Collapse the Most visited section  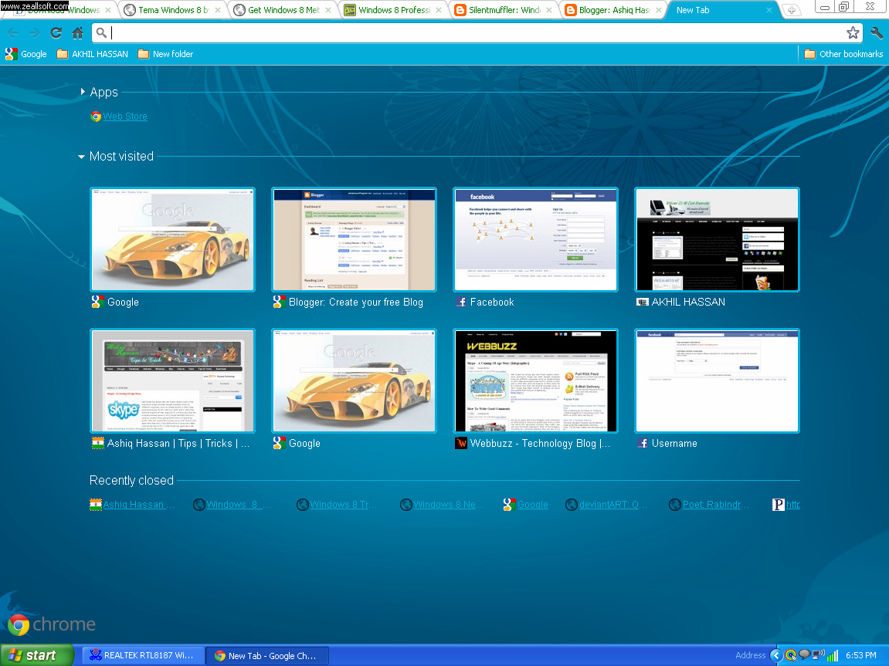click(x=81, y=156)
